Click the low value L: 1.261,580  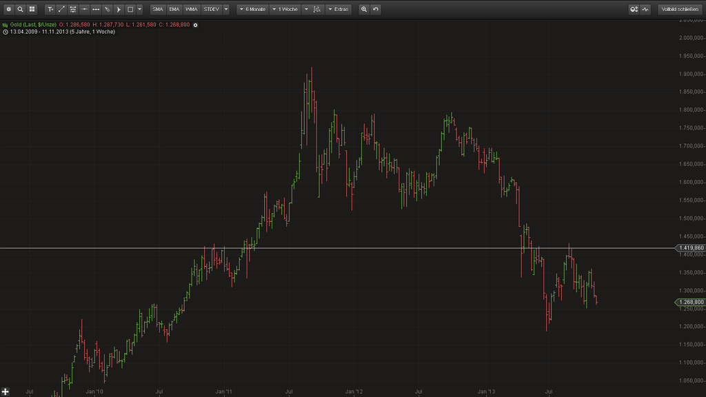(141, 25)
